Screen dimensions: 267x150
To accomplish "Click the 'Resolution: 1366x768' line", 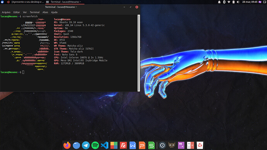I will 68,37.
